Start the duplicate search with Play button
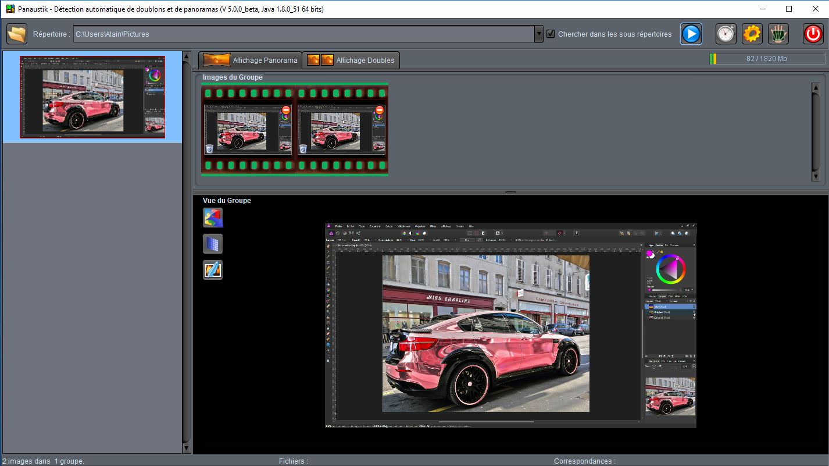Screen dimensions: 829x466 (x=691, y=34)
